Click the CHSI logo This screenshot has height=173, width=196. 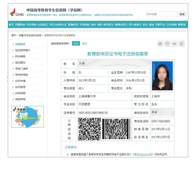click(17, 12)
